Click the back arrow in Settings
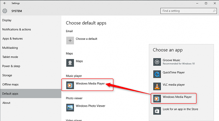This screenshot has height=121, width=219. (5, 3)
